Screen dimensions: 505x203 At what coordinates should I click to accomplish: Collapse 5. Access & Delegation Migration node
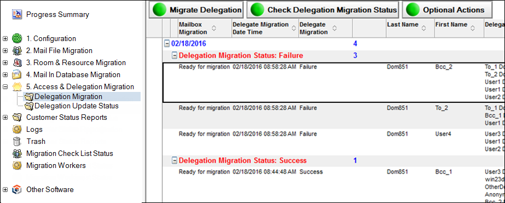(5, 86)
